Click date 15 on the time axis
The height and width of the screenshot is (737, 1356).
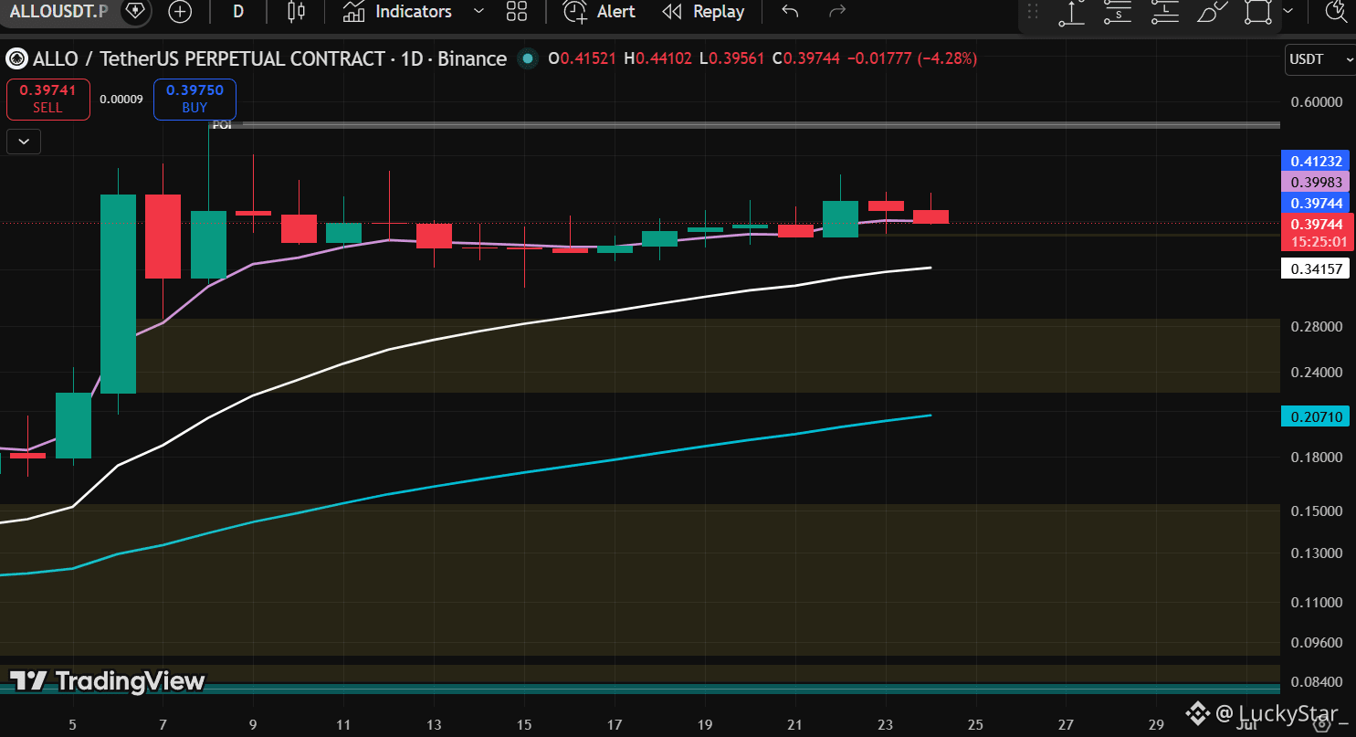pyautogui.click(x=524, y=724)
